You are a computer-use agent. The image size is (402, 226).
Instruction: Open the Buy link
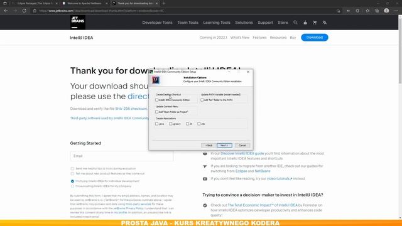[x=293, y=38]
